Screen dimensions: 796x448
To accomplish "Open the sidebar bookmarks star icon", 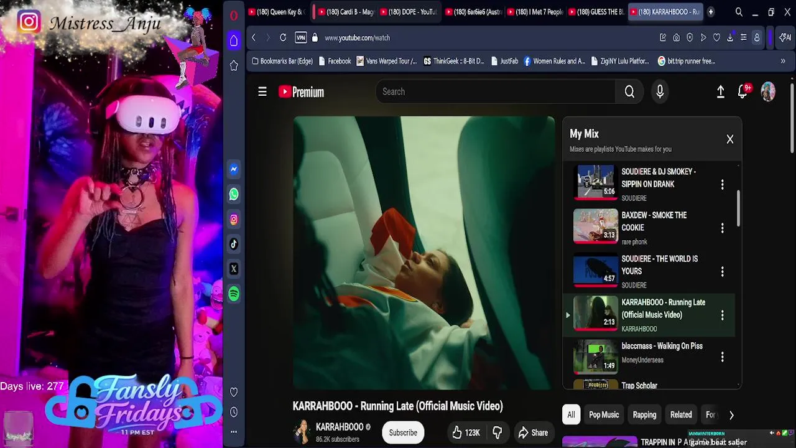I will coord(234,65).
